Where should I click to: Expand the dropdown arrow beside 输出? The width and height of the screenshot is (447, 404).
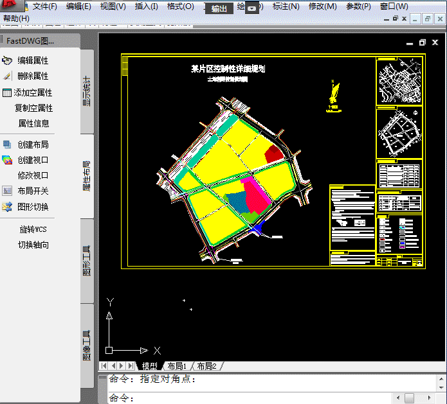pos(251,8)
